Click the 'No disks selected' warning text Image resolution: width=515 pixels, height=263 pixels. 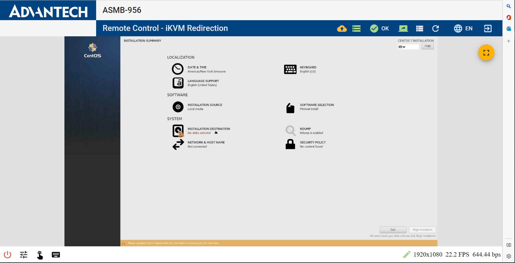199,133
